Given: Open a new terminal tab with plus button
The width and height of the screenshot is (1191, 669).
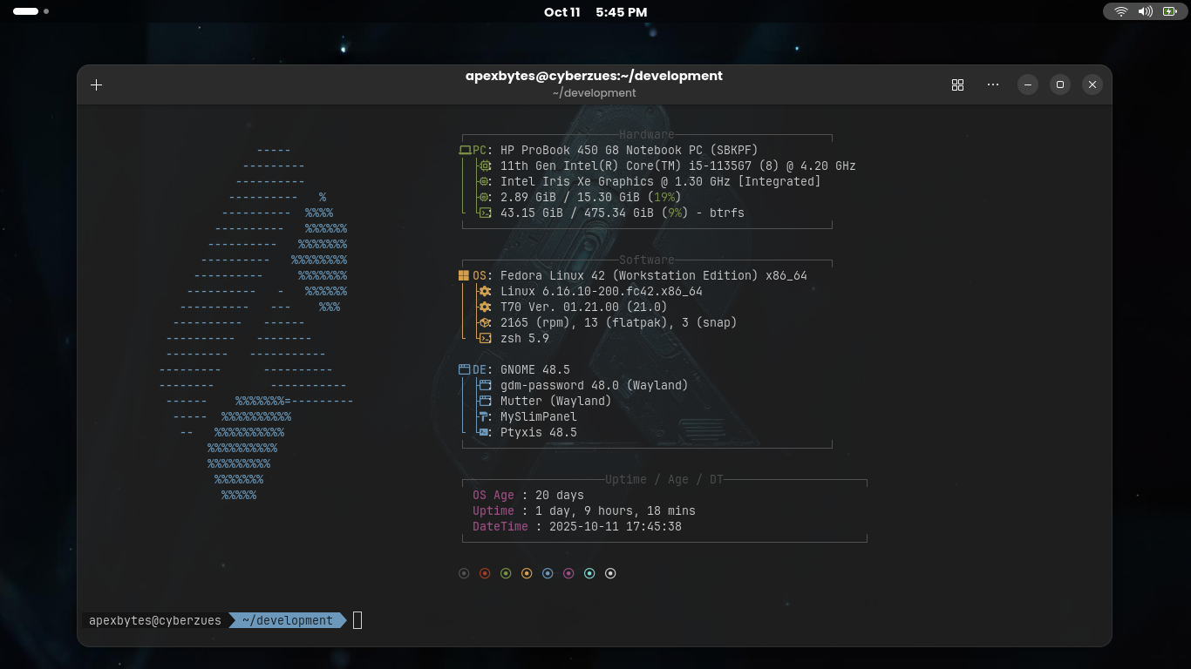Looking at the screenshot, I should [97, 84].
